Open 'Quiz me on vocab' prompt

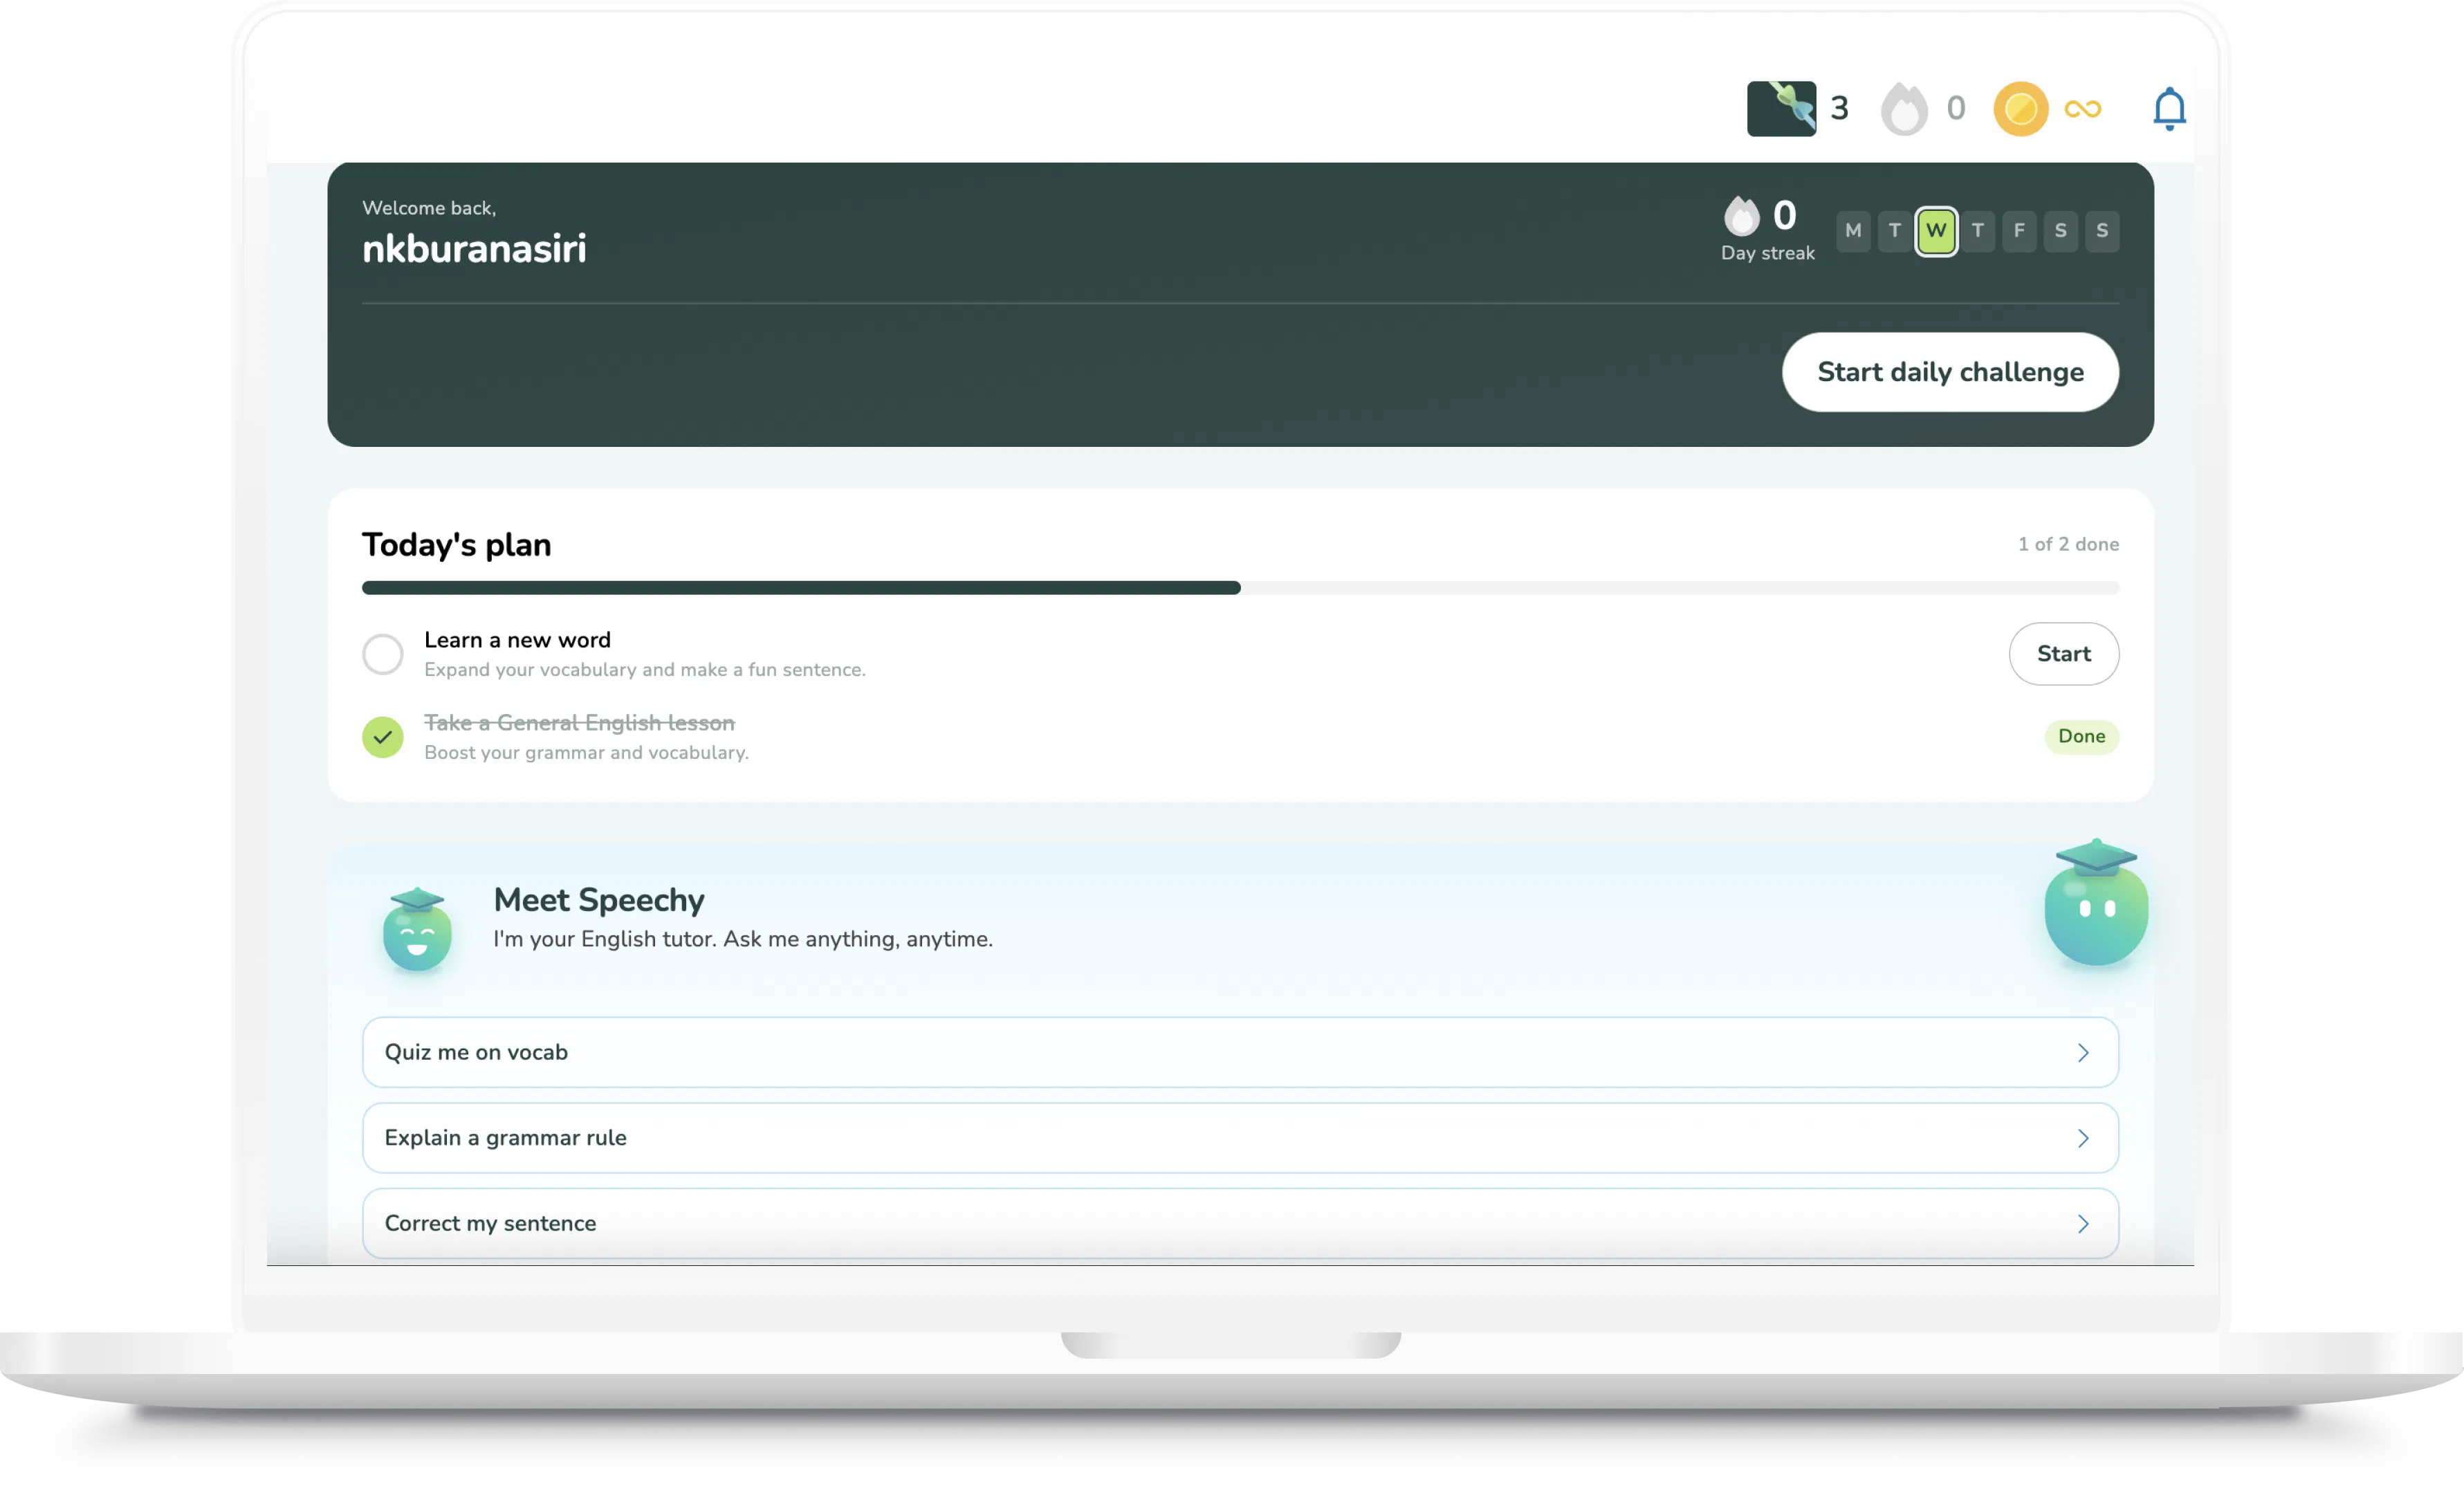coord(1240,1052)
